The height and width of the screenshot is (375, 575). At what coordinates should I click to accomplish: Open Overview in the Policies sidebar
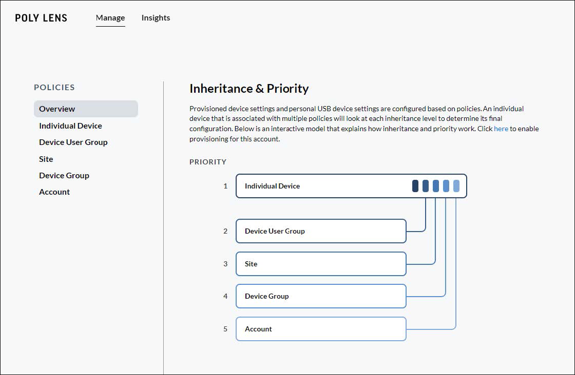57,109
